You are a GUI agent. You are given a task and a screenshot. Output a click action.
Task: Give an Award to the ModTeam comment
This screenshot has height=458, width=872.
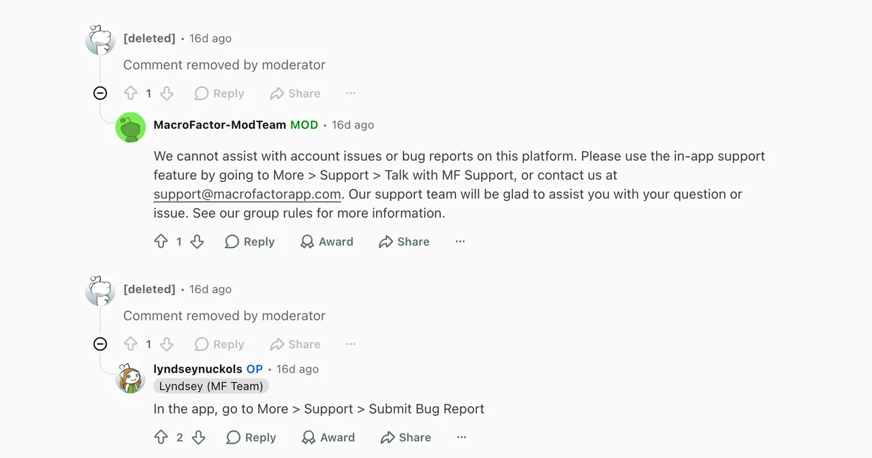coord(327,241)
